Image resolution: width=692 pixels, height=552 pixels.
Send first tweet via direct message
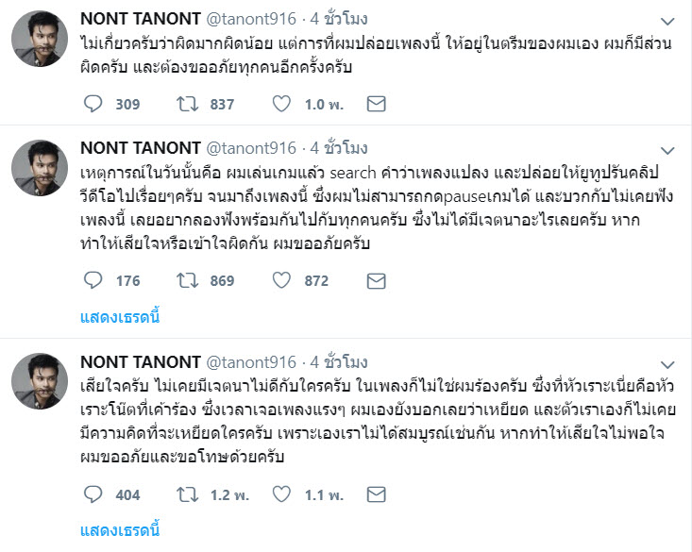[376, 104]
